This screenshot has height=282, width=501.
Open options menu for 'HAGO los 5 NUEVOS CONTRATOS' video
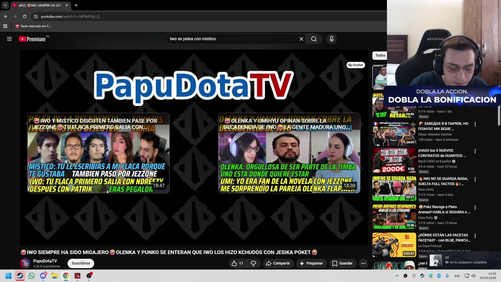[x=475, y=151]
